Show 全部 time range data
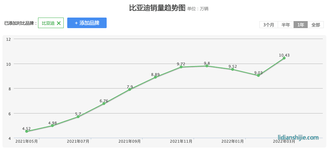 tap(316, 25)
